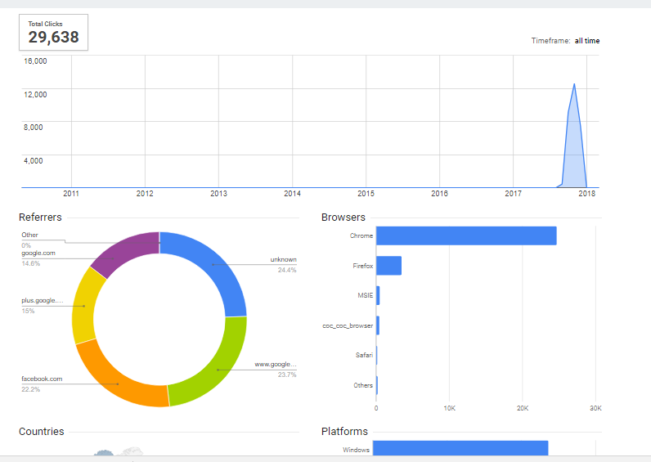Click the "all time" timeframe link
Image resolution: width=651 pixels, height=462 pixels.
coord(586,41)
